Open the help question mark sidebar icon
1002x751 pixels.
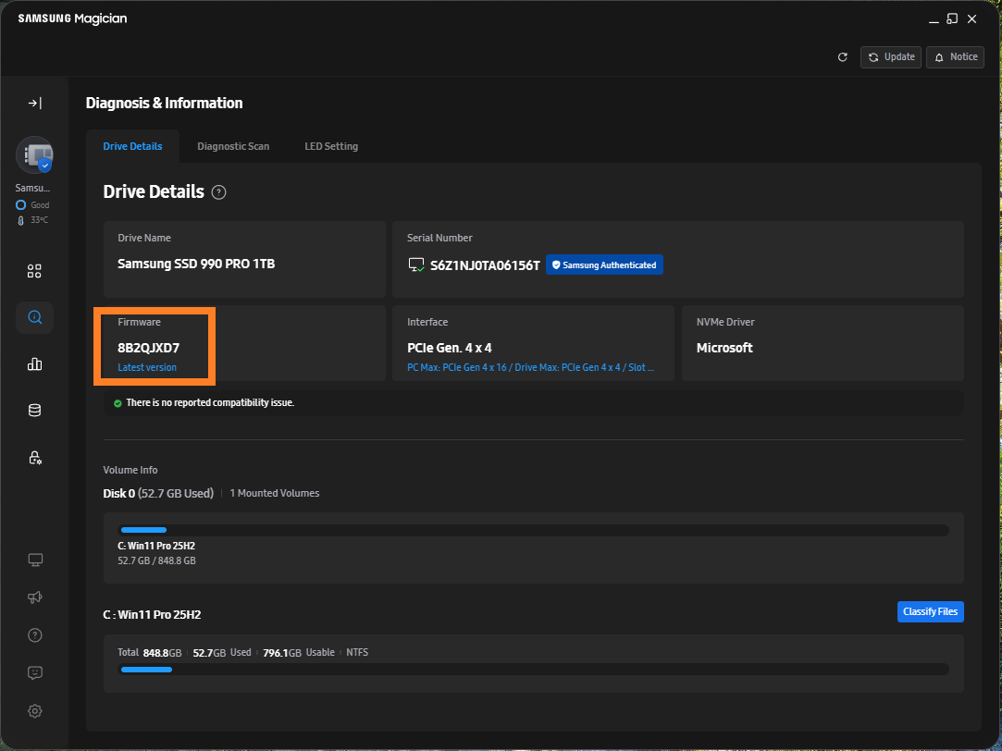34,635
